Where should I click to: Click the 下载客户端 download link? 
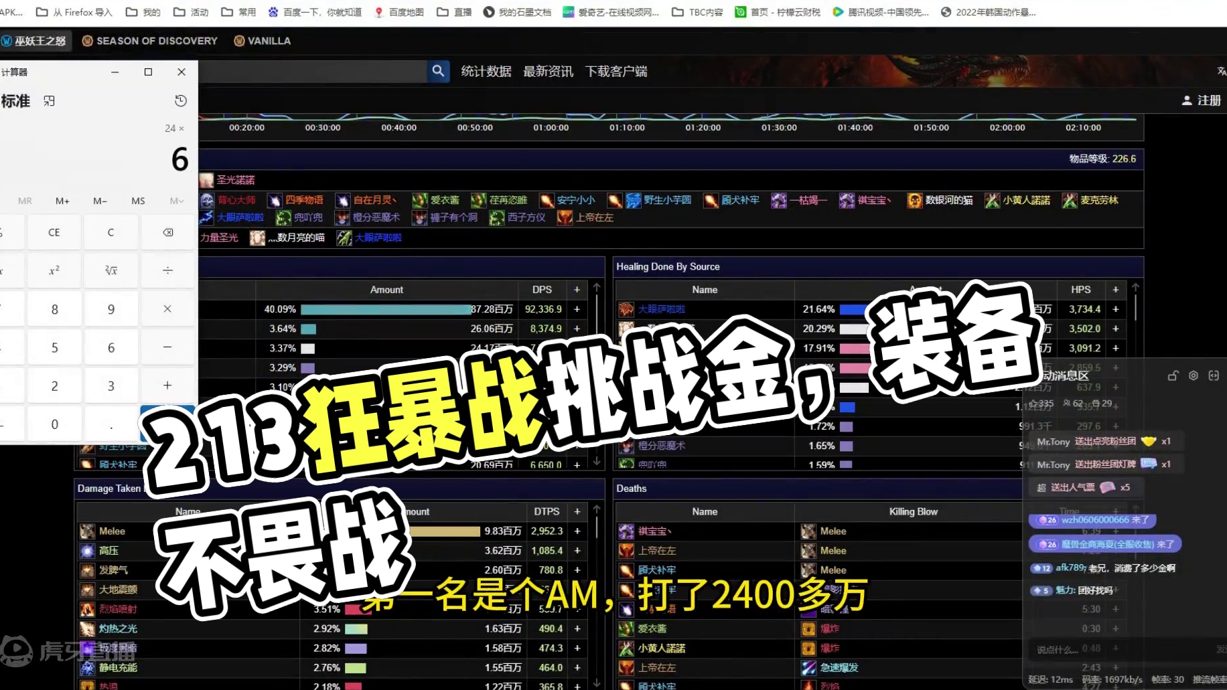point(616,71)
